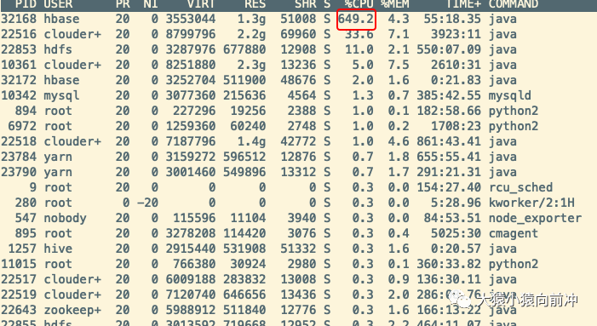The width and height of the screenshot is (597, 326).
Task: Select the 4.6 memory percentage value
Action: [x=399, y=141]
